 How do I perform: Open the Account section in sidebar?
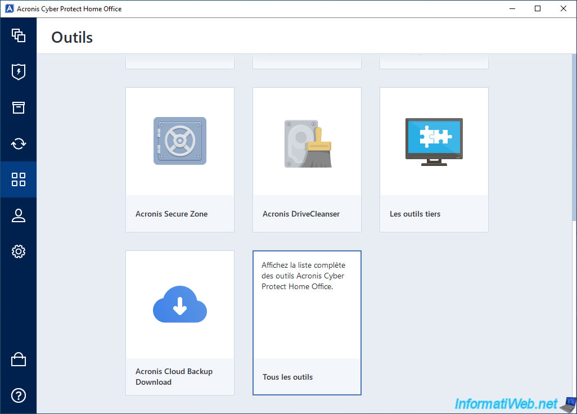(19, 215)
